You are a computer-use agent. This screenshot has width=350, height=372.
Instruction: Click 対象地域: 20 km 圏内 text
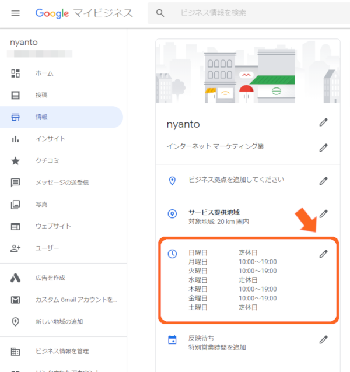pos(219,222)
